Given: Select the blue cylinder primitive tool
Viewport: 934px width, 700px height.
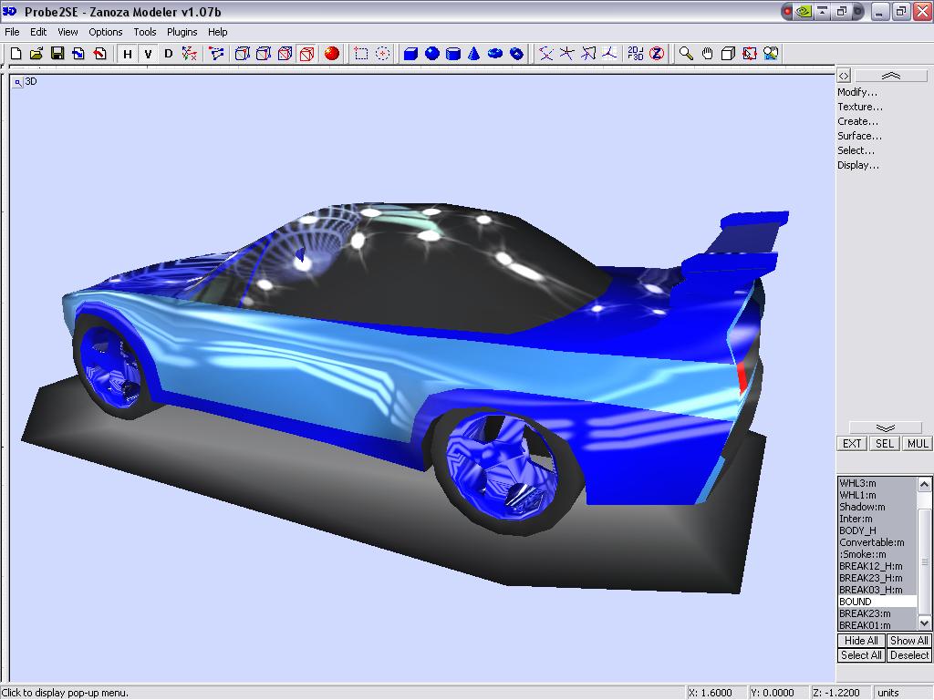Looking at the screenshot, I should tap(453, 54).
